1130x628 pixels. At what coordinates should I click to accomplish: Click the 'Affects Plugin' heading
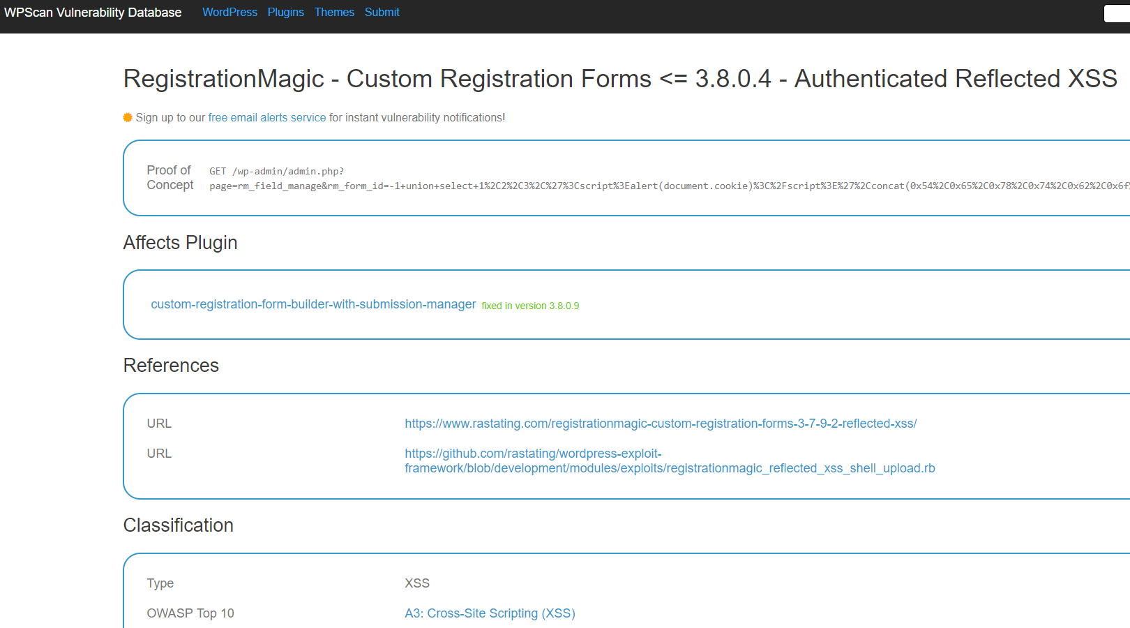[180, 242]
